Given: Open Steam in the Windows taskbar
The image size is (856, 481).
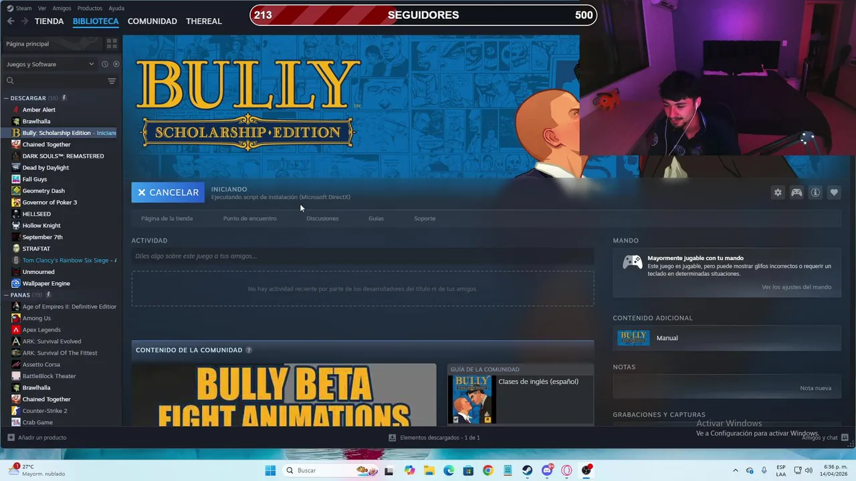Looking at the screenshot, I should [x=528, y=470].
